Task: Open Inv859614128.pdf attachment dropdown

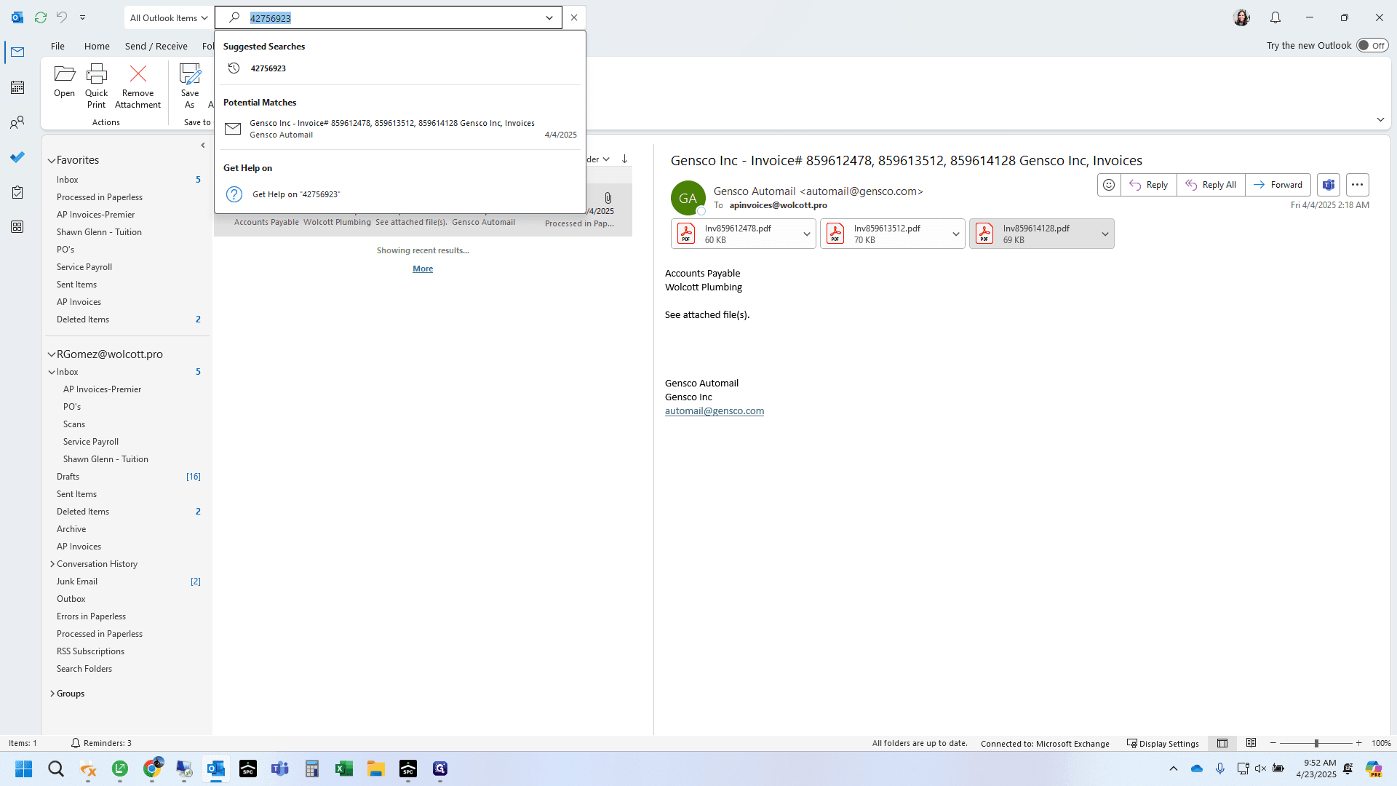Action: [x=1105, y=234]
